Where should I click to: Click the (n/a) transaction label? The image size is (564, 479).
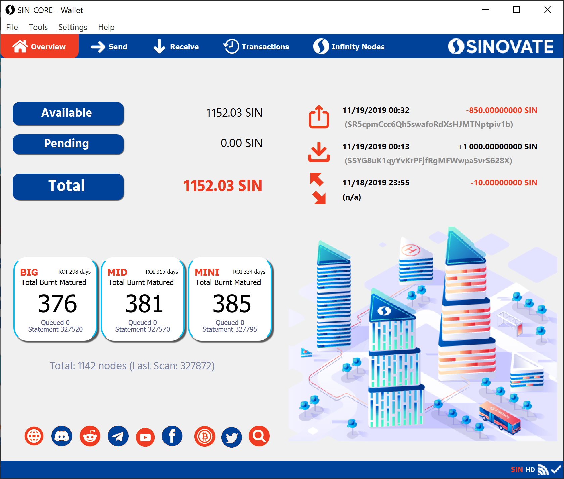coord(352,197)
